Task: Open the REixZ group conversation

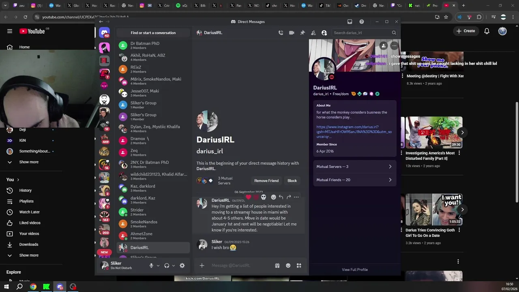Action: coord(153,69)
